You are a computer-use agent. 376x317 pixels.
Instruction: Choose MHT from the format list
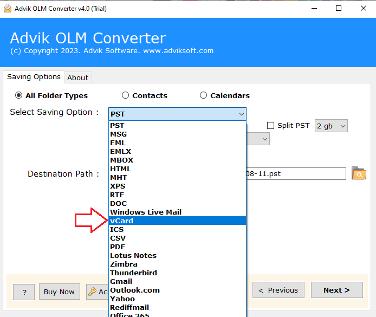point(178,177)
